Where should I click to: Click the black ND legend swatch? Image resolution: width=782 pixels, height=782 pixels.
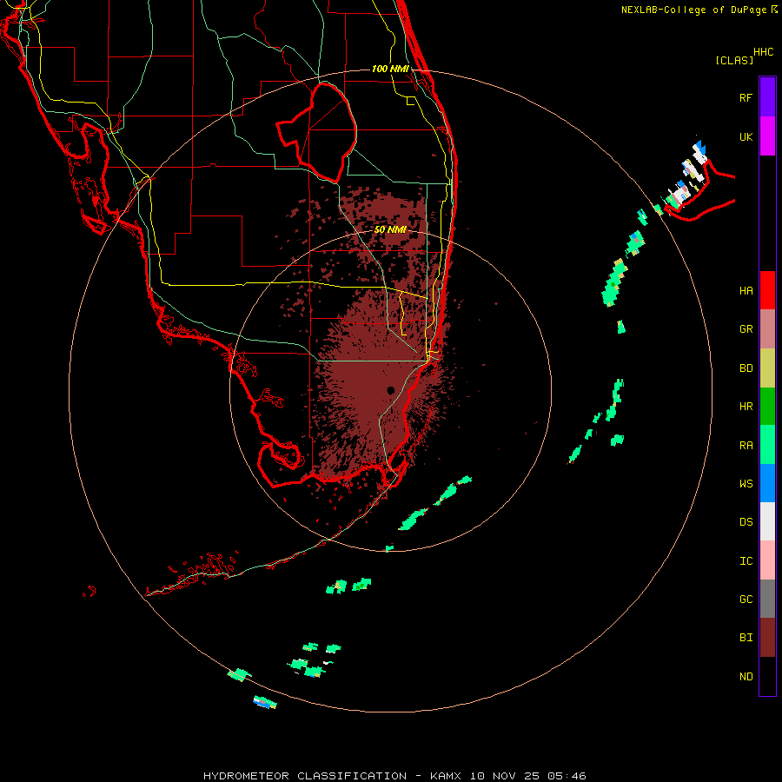coord(767,676)
